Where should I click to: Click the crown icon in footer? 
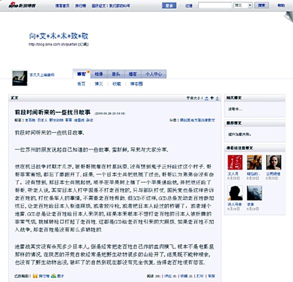coord(35,275)
